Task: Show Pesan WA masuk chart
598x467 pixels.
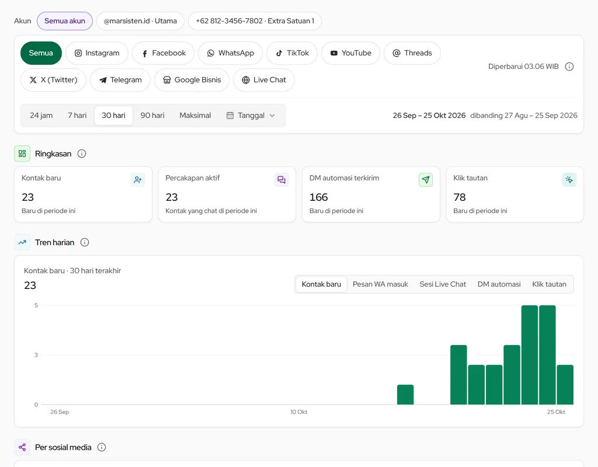Action: coord(380,284)
